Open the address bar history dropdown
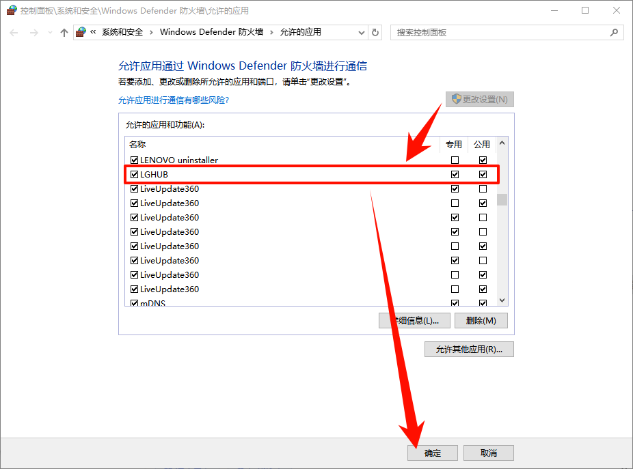633x469 pixels. click(x=361, y=32)
